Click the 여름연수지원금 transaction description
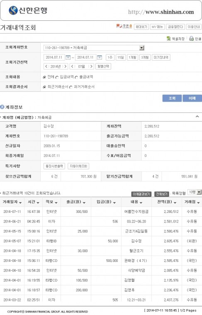 click(136, 212)
